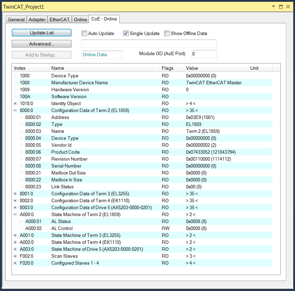Click the value '0x00000002 (2)' of Vendor Id
Viewport: 295px width, 291px height.
(201, 145)
